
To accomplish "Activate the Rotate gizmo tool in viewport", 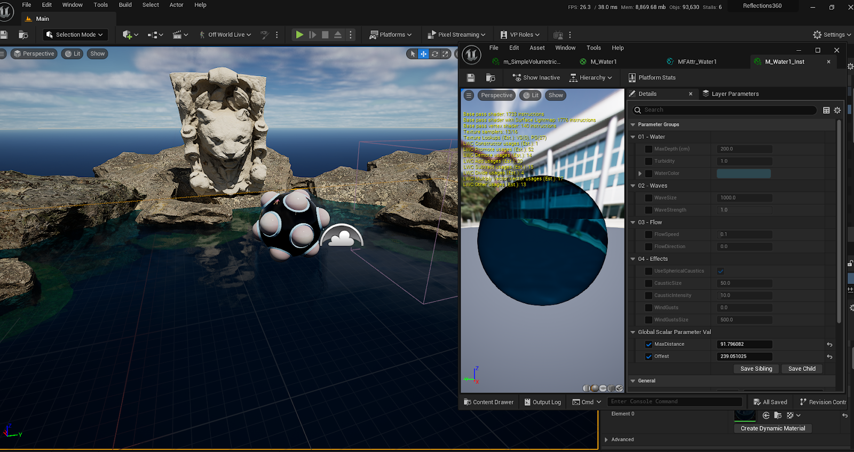I will 434,54.
